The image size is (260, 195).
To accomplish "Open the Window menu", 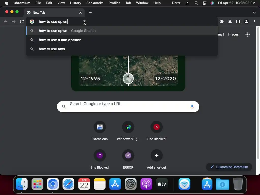I will (142, 3).
